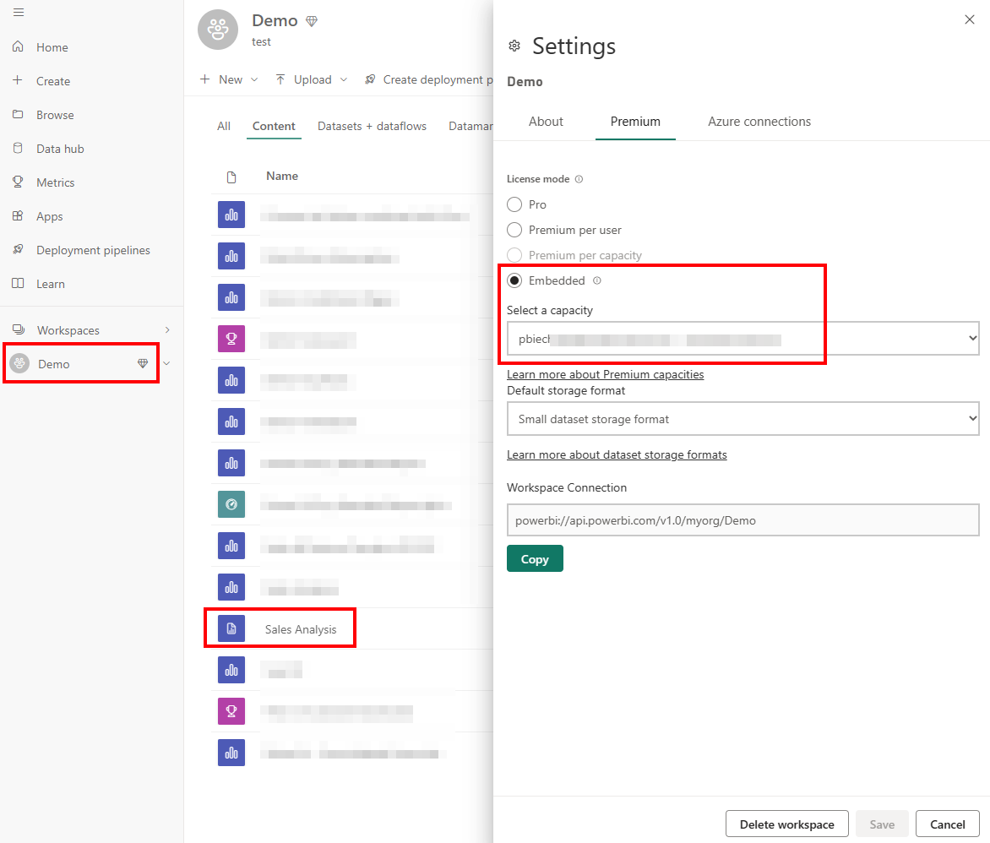Open the Datasets + dataflows tab
Image resolution: width=990 pixels, height=843 pixels.
(x=372, y=125)
